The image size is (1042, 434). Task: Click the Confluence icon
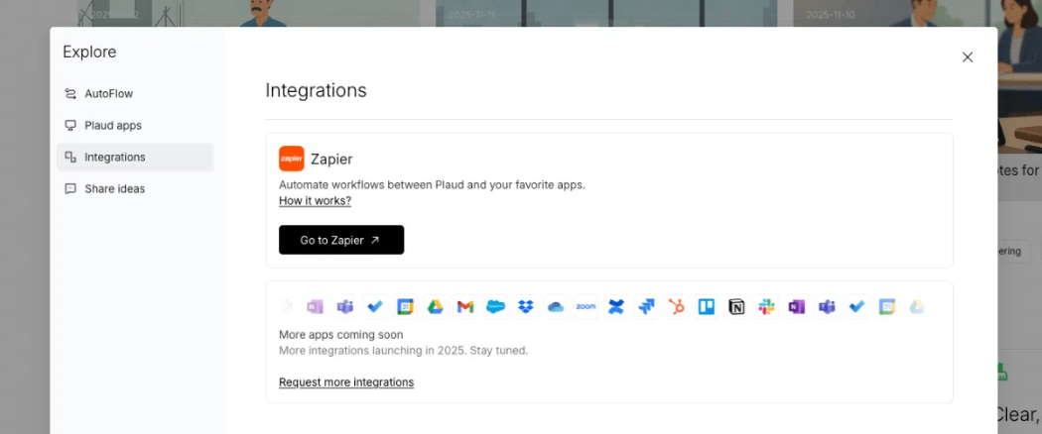click(x=616, y=306)
